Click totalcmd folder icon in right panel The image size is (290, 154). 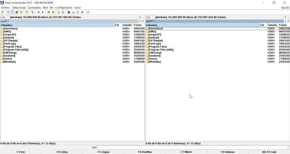147,56
